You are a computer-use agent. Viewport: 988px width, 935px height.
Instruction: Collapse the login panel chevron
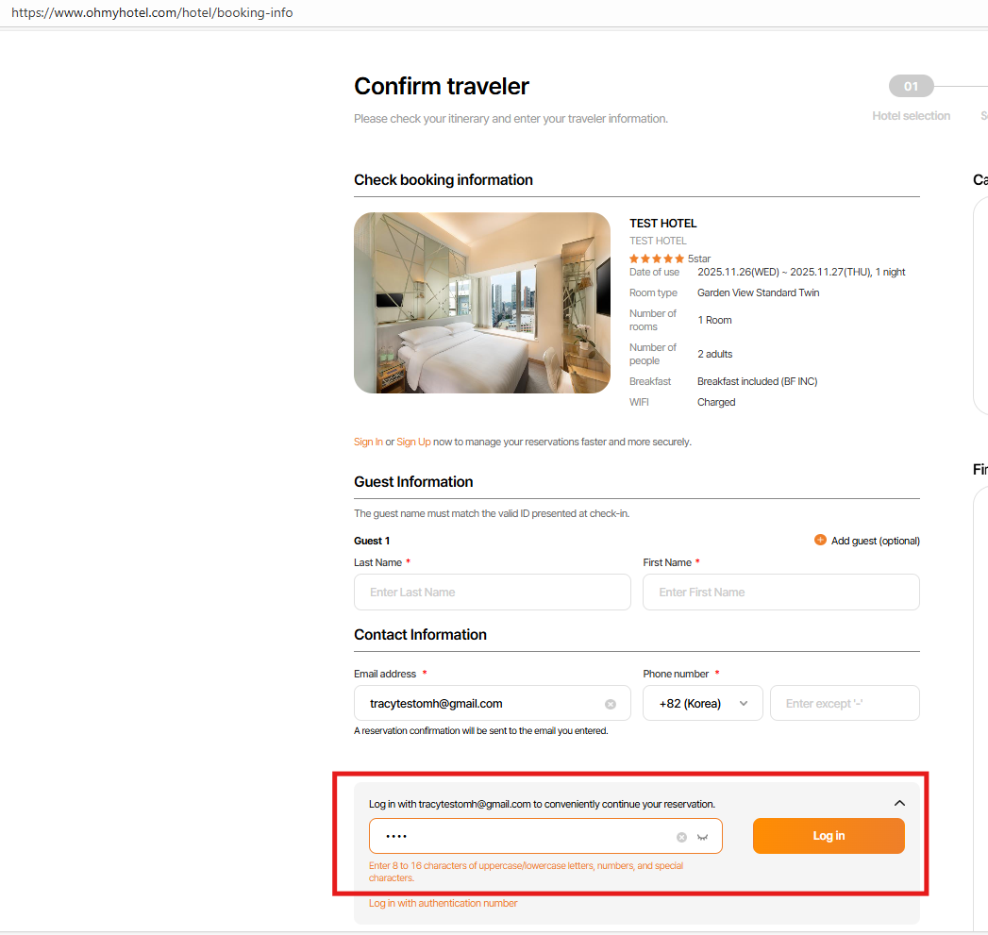pos(899,803)
